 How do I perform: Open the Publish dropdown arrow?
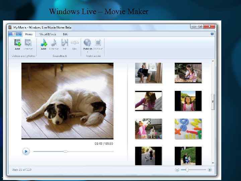[x=88, y=52]
